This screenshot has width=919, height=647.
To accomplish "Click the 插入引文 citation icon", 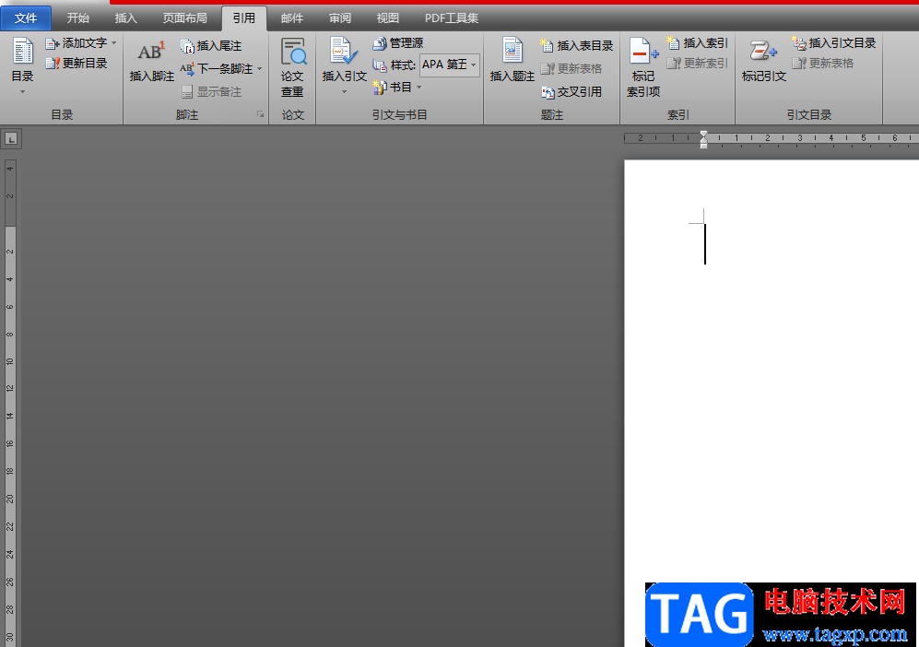I will (x=344, y=51).
